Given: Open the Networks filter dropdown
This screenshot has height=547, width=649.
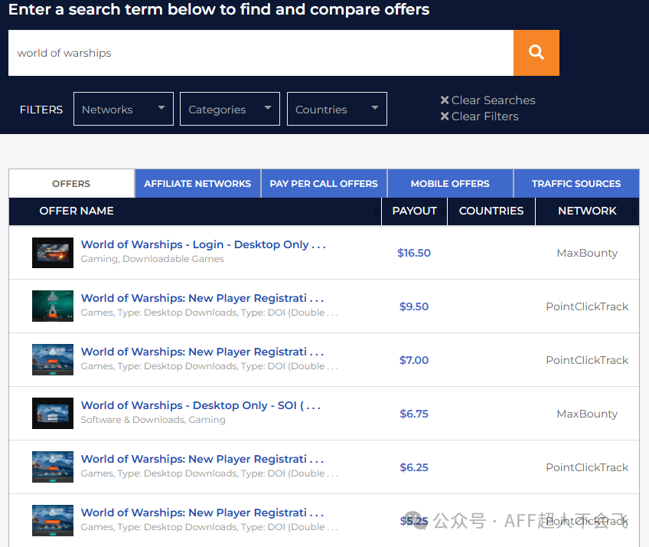Looking at the screenshot, I should (123, 109).
